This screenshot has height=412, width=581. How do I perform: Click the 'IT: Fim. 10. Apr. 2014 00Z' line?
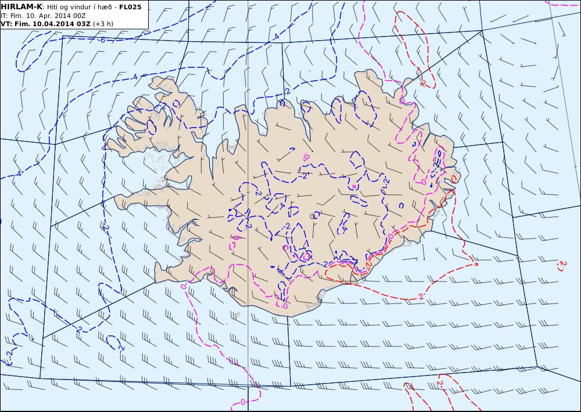44,16
